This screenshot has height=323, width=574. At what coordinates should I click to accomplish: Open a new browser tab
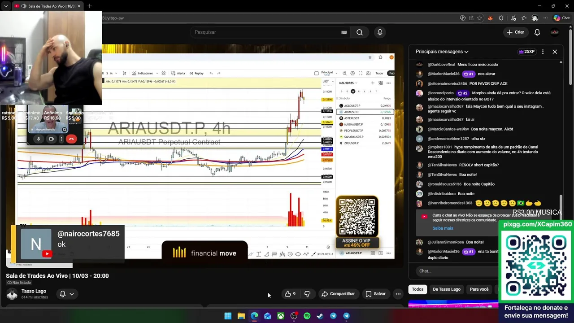(x=90, y=6)
